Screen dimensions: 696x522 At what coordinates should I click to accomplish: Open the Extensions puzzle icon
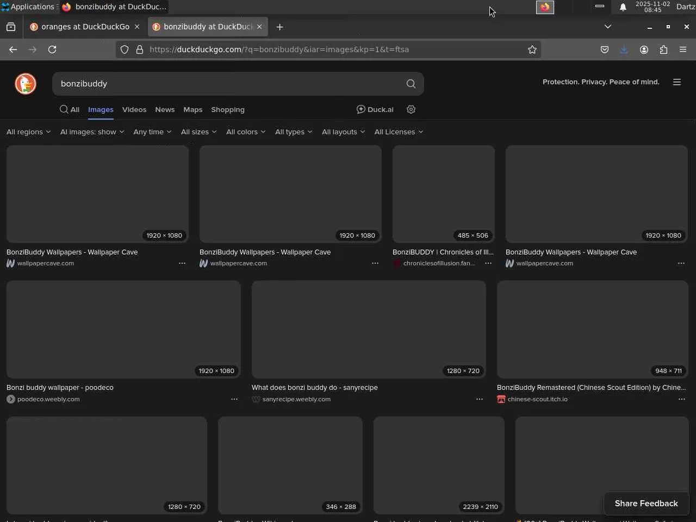coord(663,49)
